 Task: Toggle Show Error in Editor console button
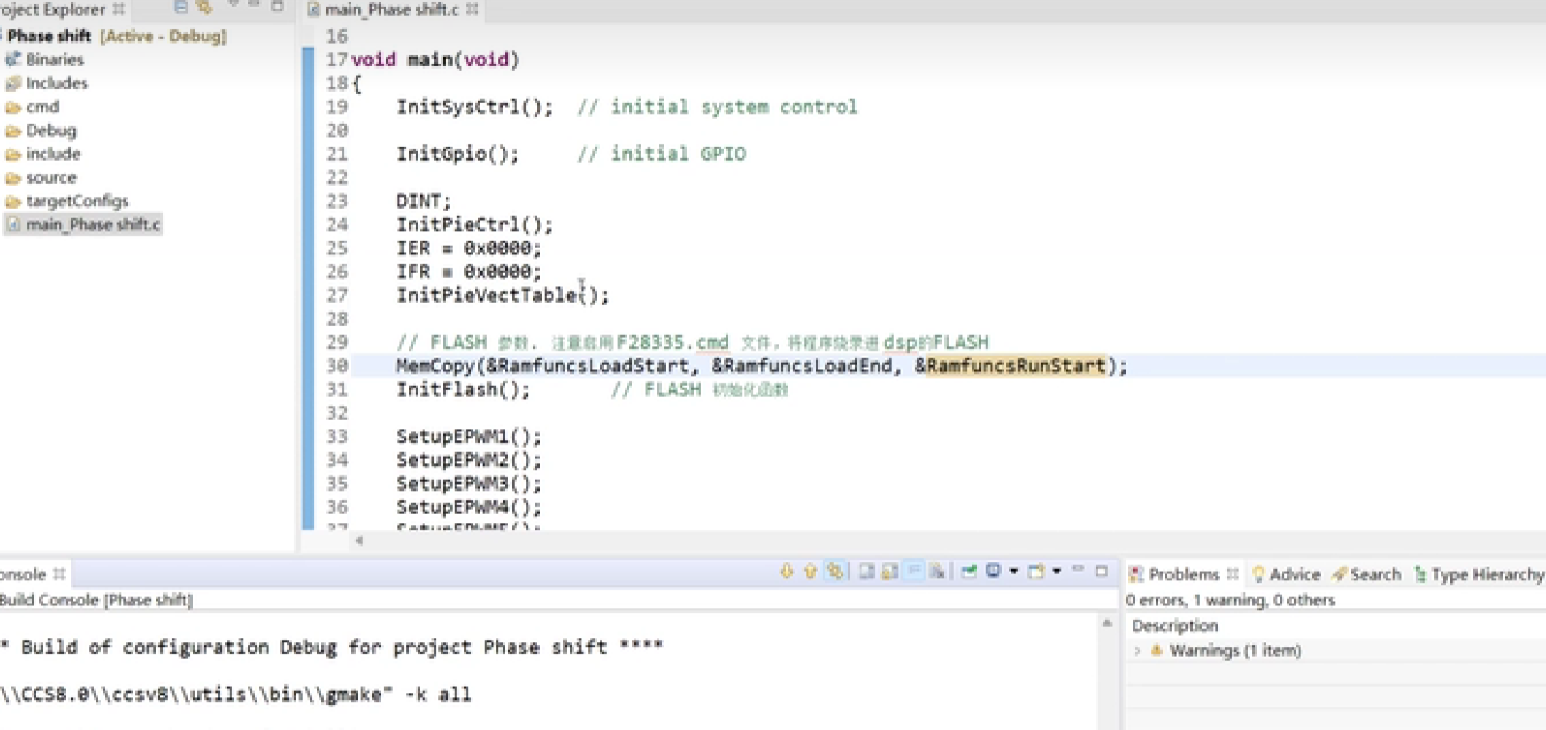pos(835,572)
